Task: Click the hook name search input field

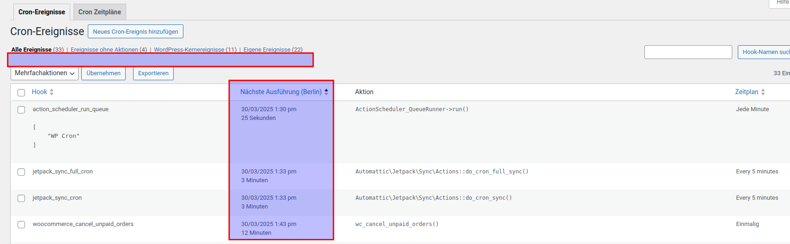Action: coord(688,52)
